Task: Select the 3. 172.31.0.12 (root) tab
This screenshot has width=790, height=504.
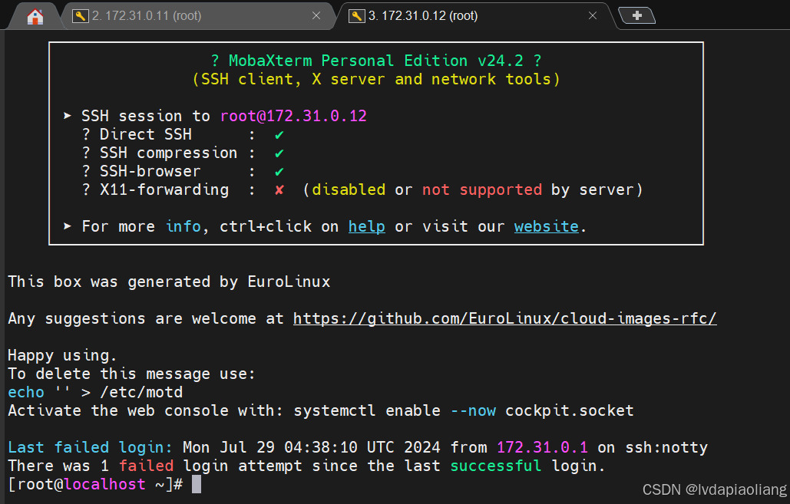Action: click(x=422, y=16)
